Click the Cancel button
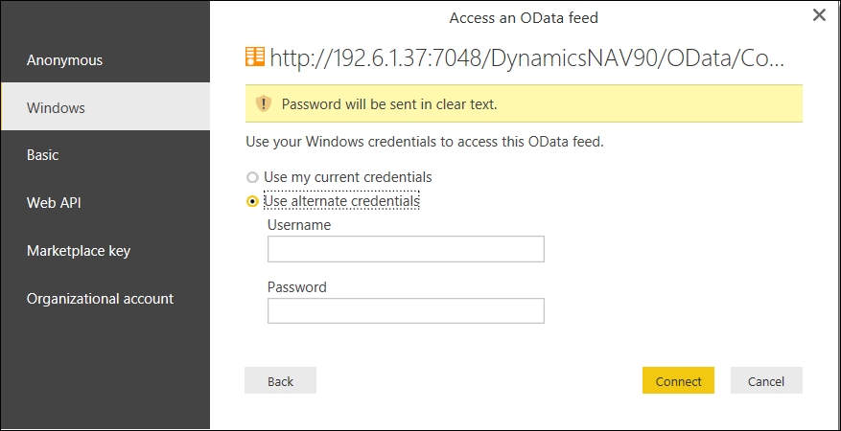Viewport: 841px width, 431px height. [766, 380]
